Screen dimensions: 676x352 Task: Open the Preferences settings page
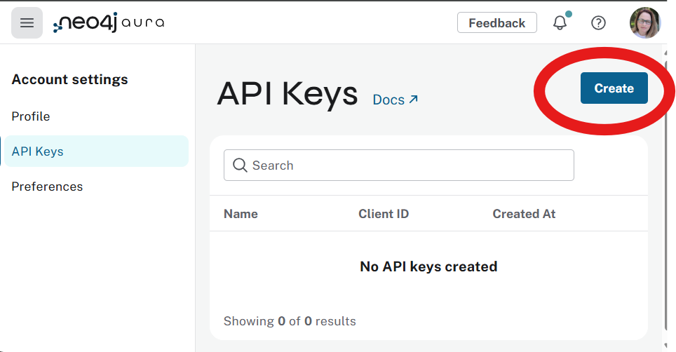pos(47,187)
